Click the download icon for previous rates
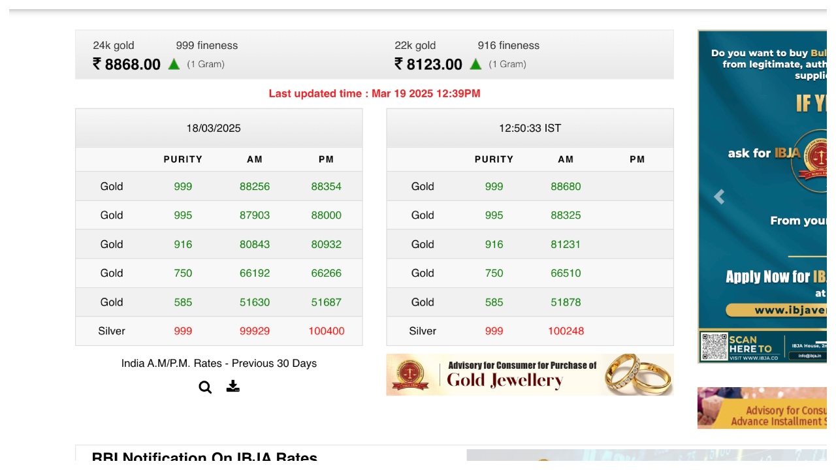 point(233,386)
